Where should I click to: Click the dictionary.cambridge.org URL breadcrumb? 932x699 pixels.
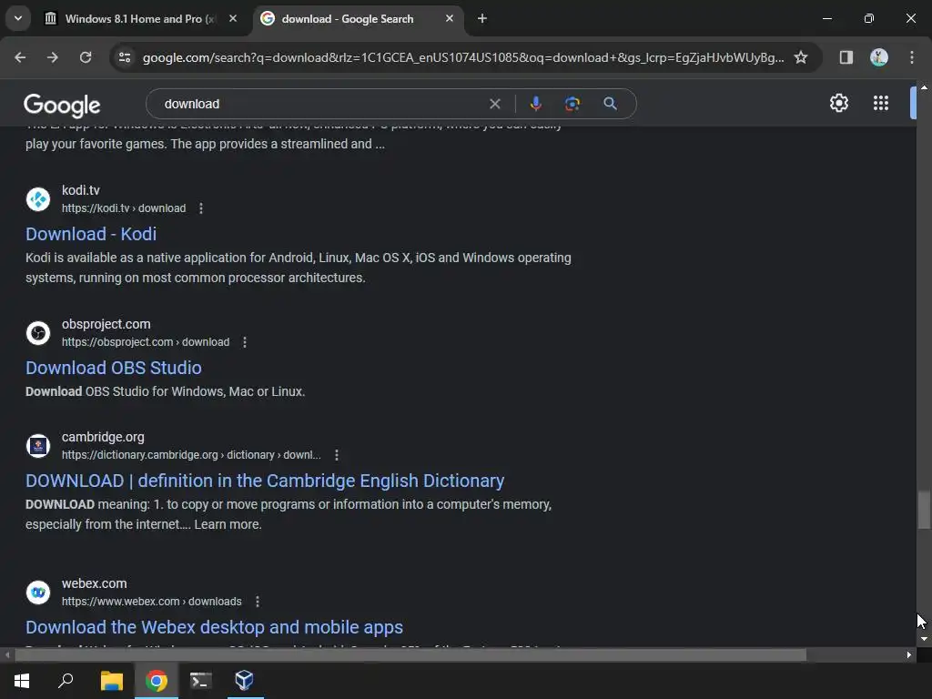(191, 455)
